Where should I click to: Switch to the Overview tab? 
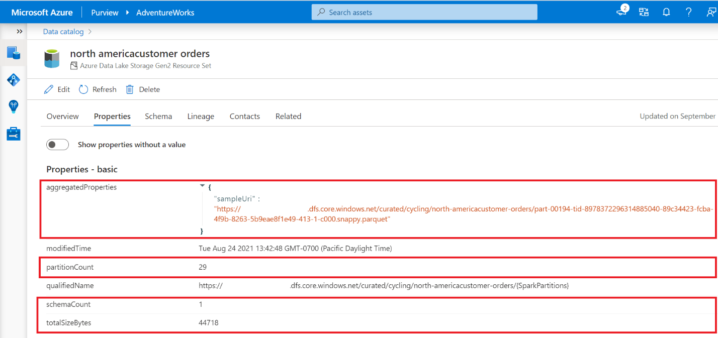click(x=63, y=116)
